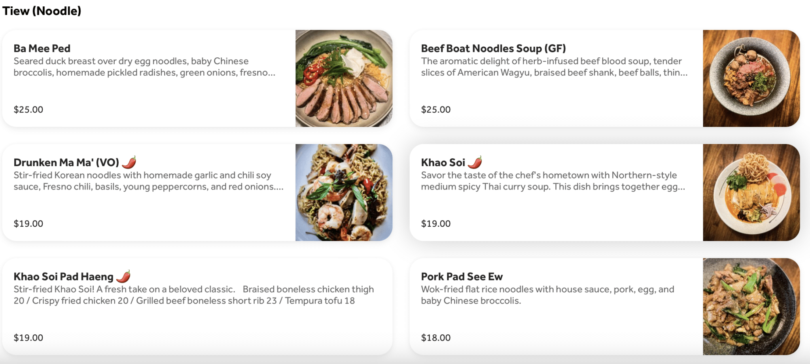
Task: Click the $19.00 price under Khao Soi
Action: click(x=435, y=223)
